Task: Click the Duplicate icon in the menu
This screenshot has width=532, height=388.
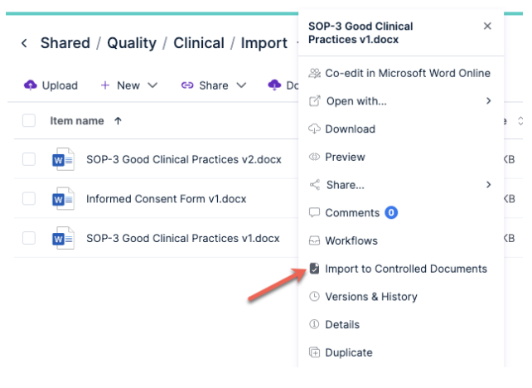Action: tap(314, 352)
